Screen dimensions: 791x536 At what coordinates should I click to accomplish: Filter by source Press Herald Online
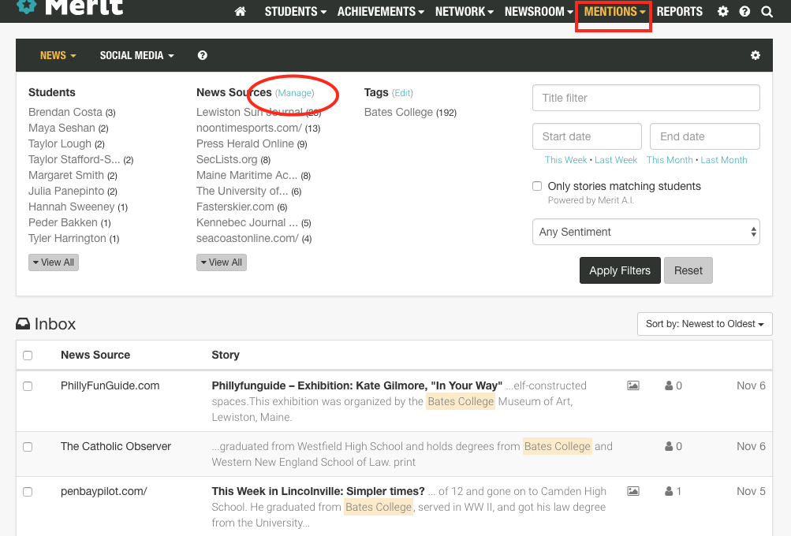245,143
